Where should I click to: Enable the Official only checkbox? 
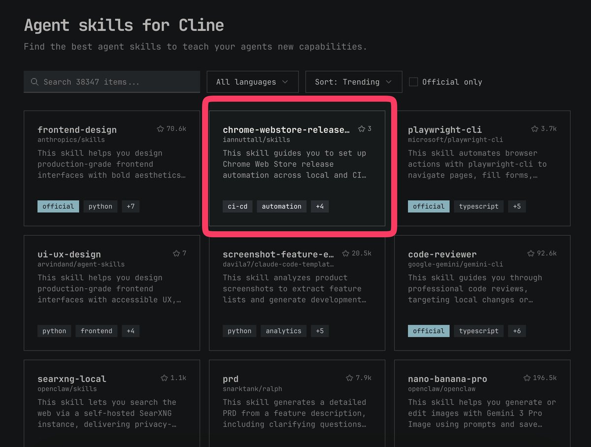tap(414, 82)
